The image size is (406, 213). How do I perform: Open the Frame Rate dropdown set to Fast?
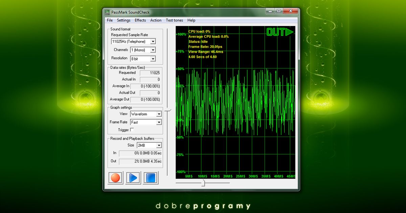[x=159, y=122]
